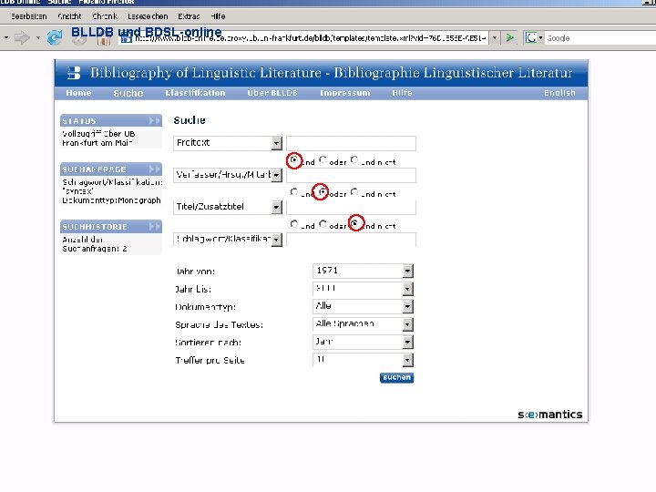Image resolution: width=656 pixels, height=492 pixels.
Task: Open the 'Jahr bis' year dropdown
Action: tap(408, 289)
